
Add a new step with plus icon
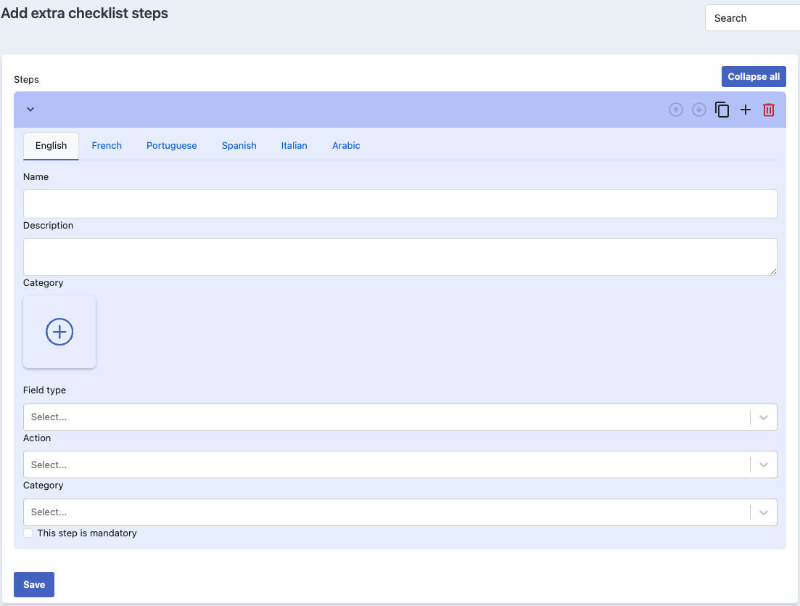(x=746, y=110)
